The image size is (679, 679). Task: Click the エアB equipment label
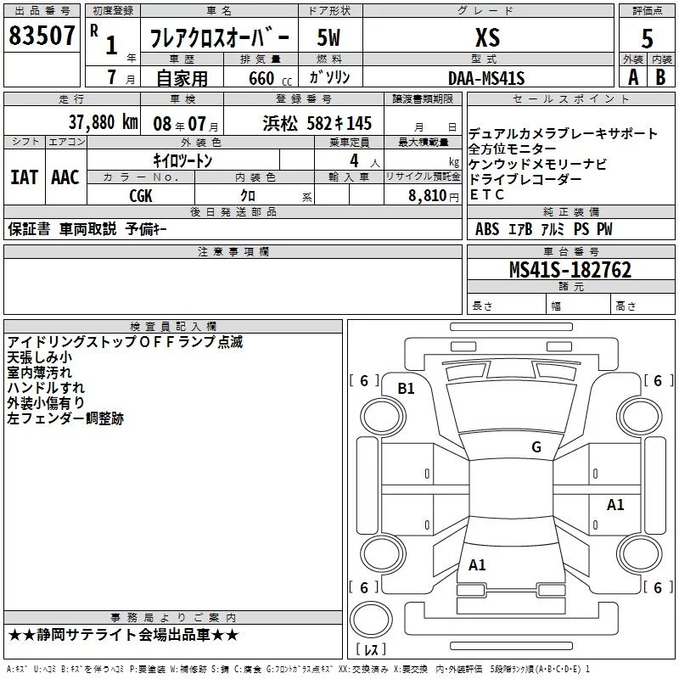point(520,228)
